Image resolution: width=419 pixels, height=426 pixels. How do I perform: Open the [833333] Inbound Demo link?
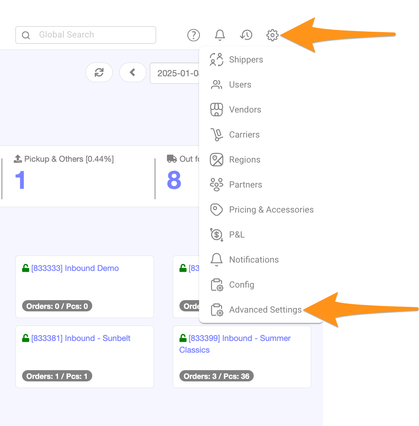pyautogui.click(x=75, y=268)
